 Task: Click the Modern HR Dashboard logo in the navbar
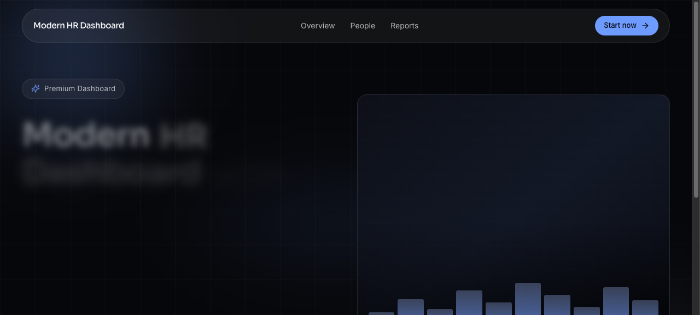pyautogui.click(x=79, y=26)
